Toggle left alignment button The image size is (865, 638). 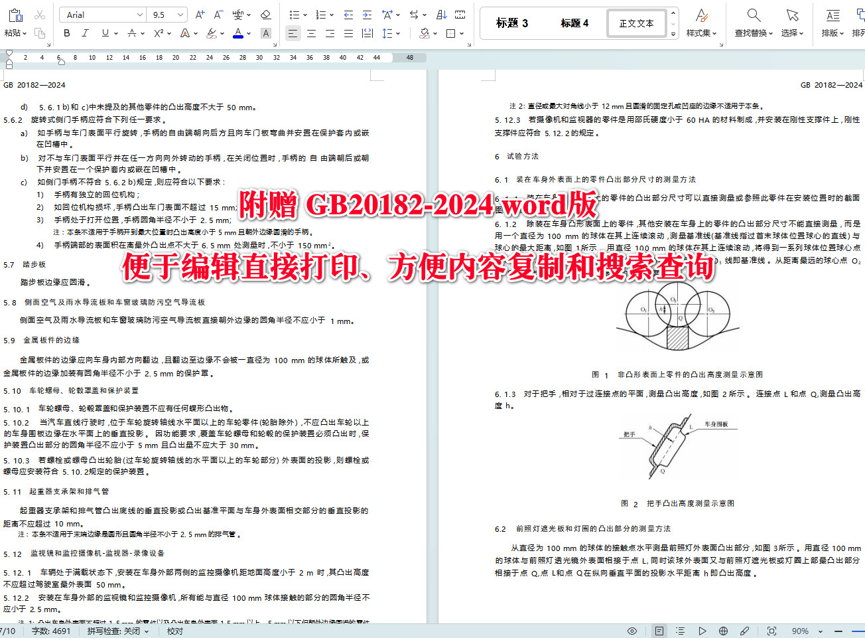pyautogui.click(x=293, y=33)
